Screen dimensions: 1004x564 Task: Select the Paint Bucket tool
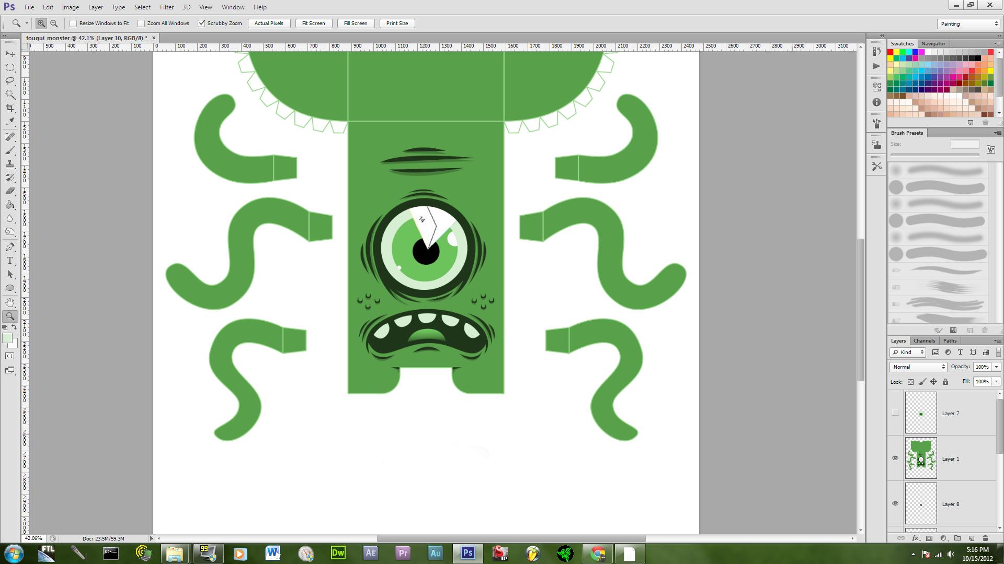click(10, 205)
